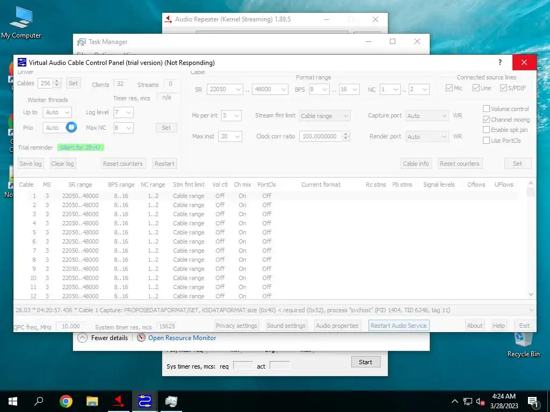Switch to Virtual Audio Cable taskbar icon
Image resolution: width=550 pixels, height=412 pixels.
[145, 401]
